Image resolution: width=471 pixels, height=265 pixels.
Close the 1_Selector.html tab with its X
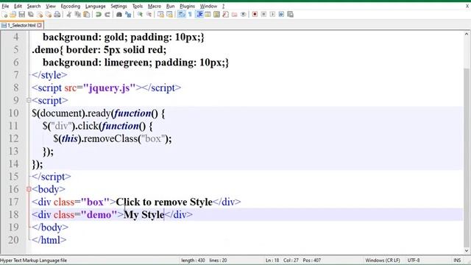click(39, 26)
